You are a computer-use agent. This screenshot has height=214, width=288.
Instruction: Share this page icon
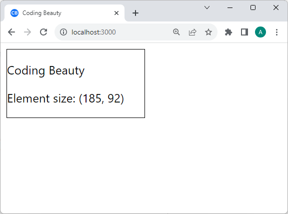[192, 32]
